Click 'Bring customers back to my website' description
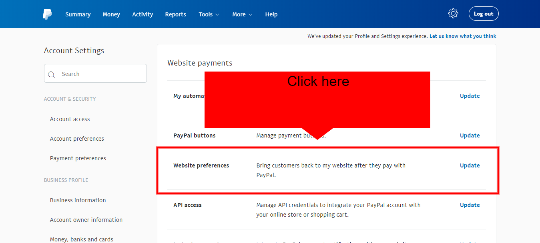The height and width of the screenshot is (243, 540). point(331,170)
